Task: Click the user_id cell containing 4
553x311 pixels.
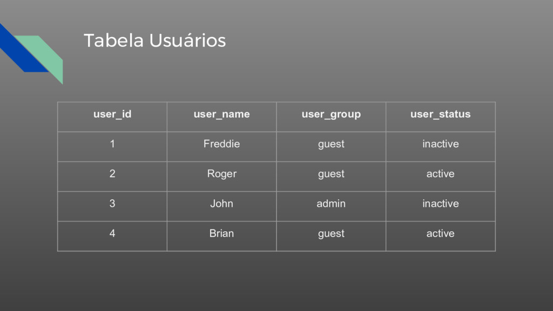Action: click(x=112, y=236)
